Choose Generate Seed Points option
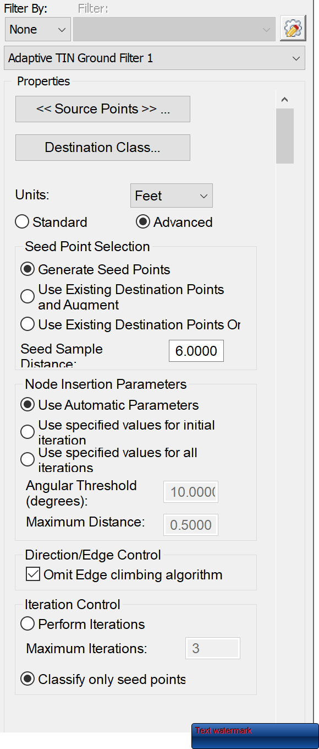 pos(28,269)
